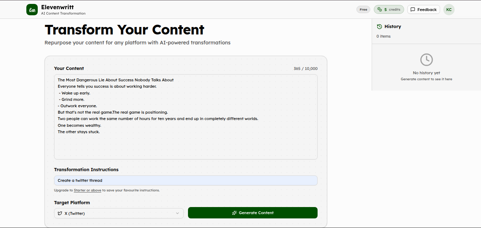Click the coin icon in credits badge
Screen dimensions: 481x228
[380, 10]
